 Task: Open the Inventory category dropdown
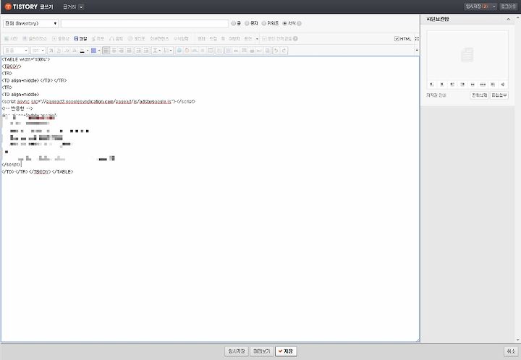pyautogui.click(x=31, y=24)
